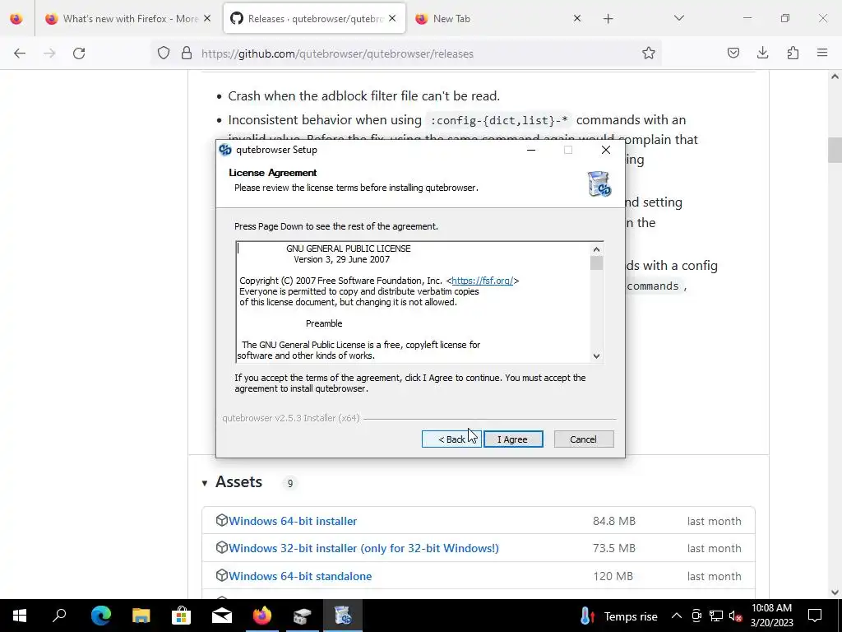This screenshot has width=842, height=632.
Task: Click the license text scrollbar thumb
Action: click(597, 263)
